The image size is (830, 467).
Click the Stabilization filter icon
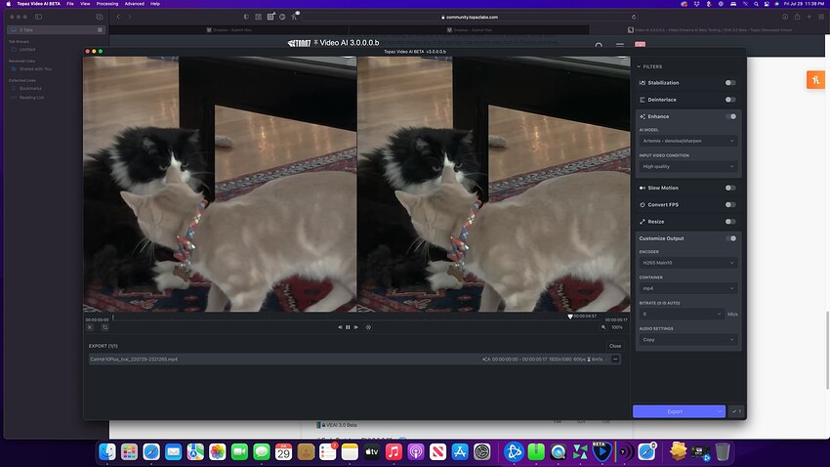click(x=643, y=83)
